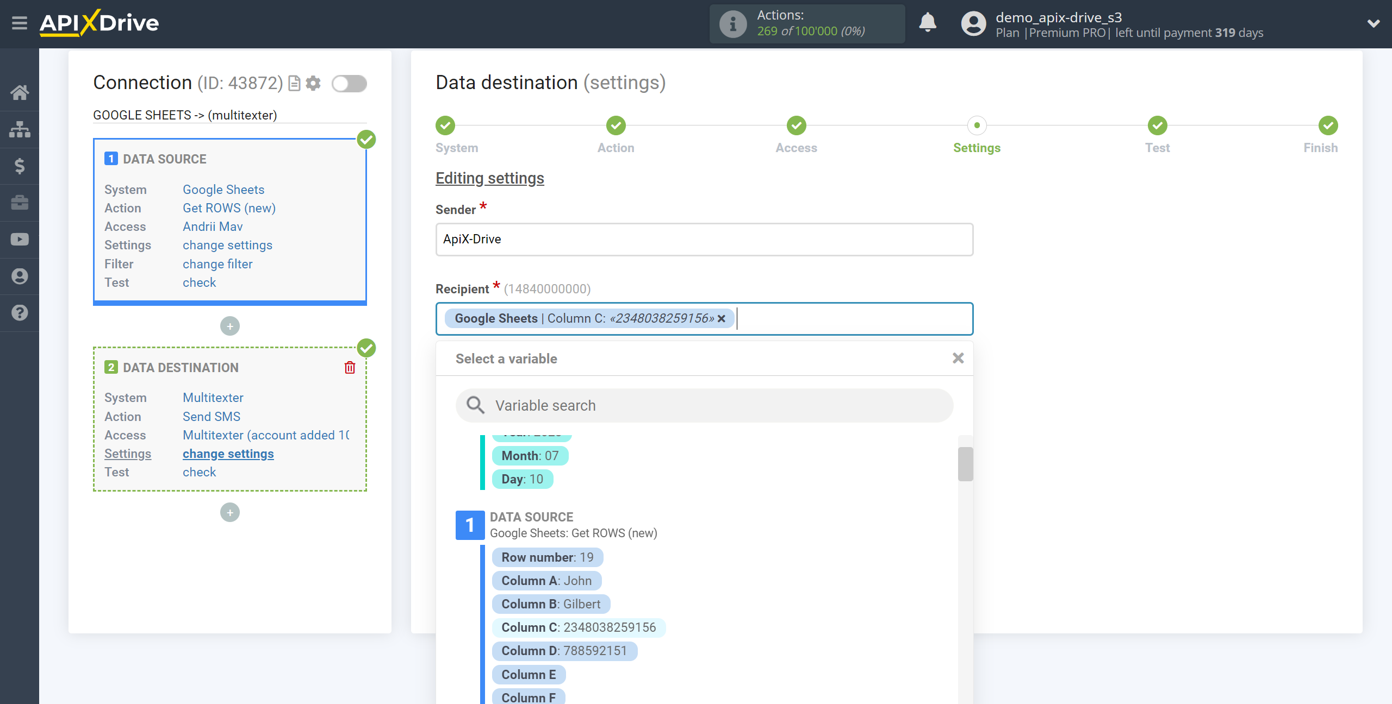Screen dimensions: 1392x704
Task: Click variable list scrollbar thumb
Action: click(965, 464)
